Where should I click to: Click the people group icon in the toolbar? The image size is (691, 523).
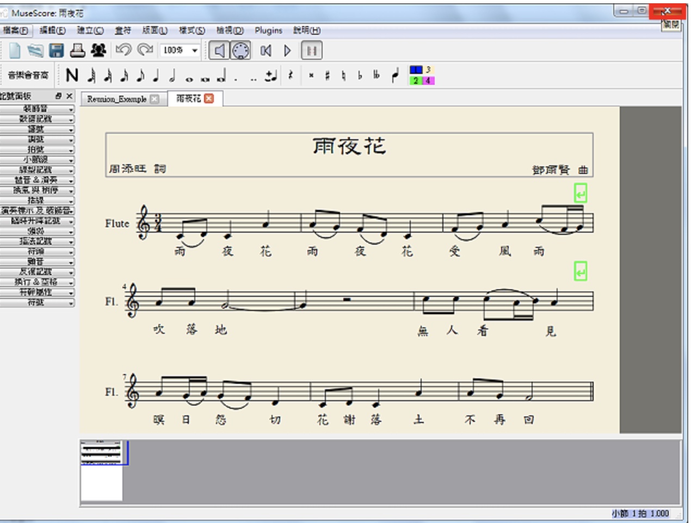(x=98, y=51)
